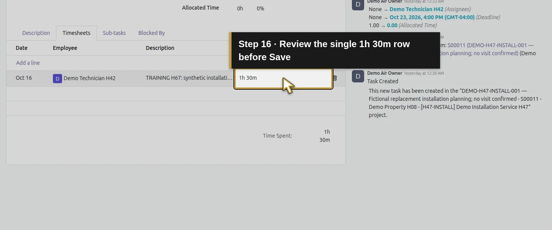Viewport: 552px width, 230px height.
Task: Click the Oct 23, 2026 deadline value in chatter
Action: [432, 17]
